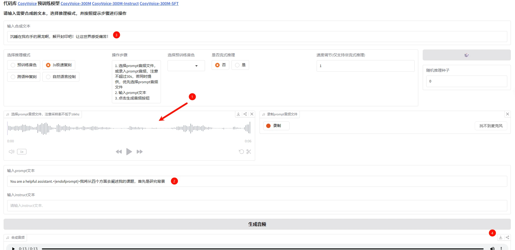Remove the uploaded prompt audio
The image size is (515, 250).
(x=252, y=114)
